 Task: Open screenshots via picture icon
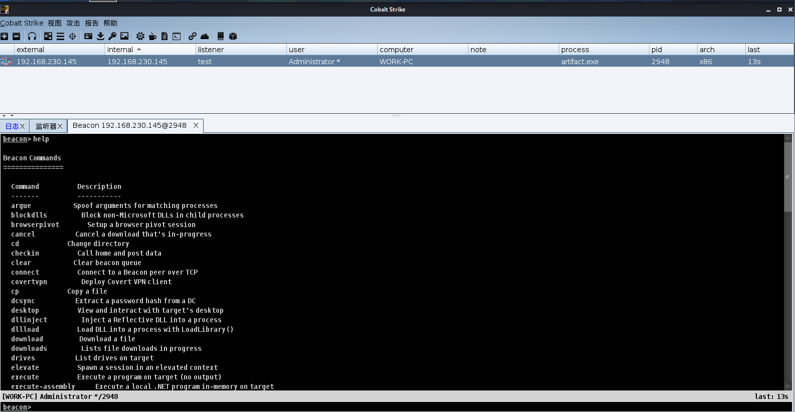click(x=124, y=36)
